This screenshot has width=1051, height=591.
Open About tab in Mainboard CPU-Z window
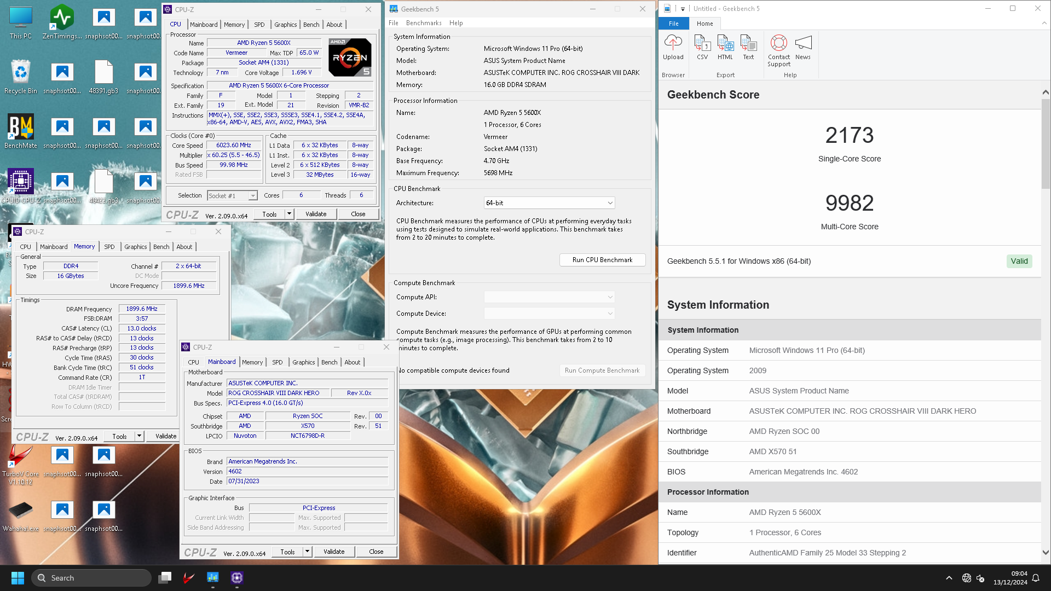coord(353,362)
